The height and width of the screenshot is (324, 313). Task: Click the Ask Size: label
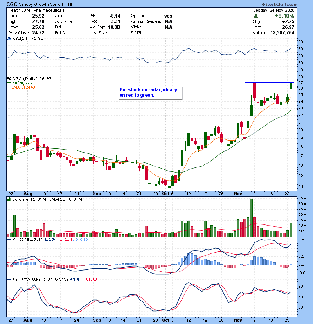[x=64, y=21]
